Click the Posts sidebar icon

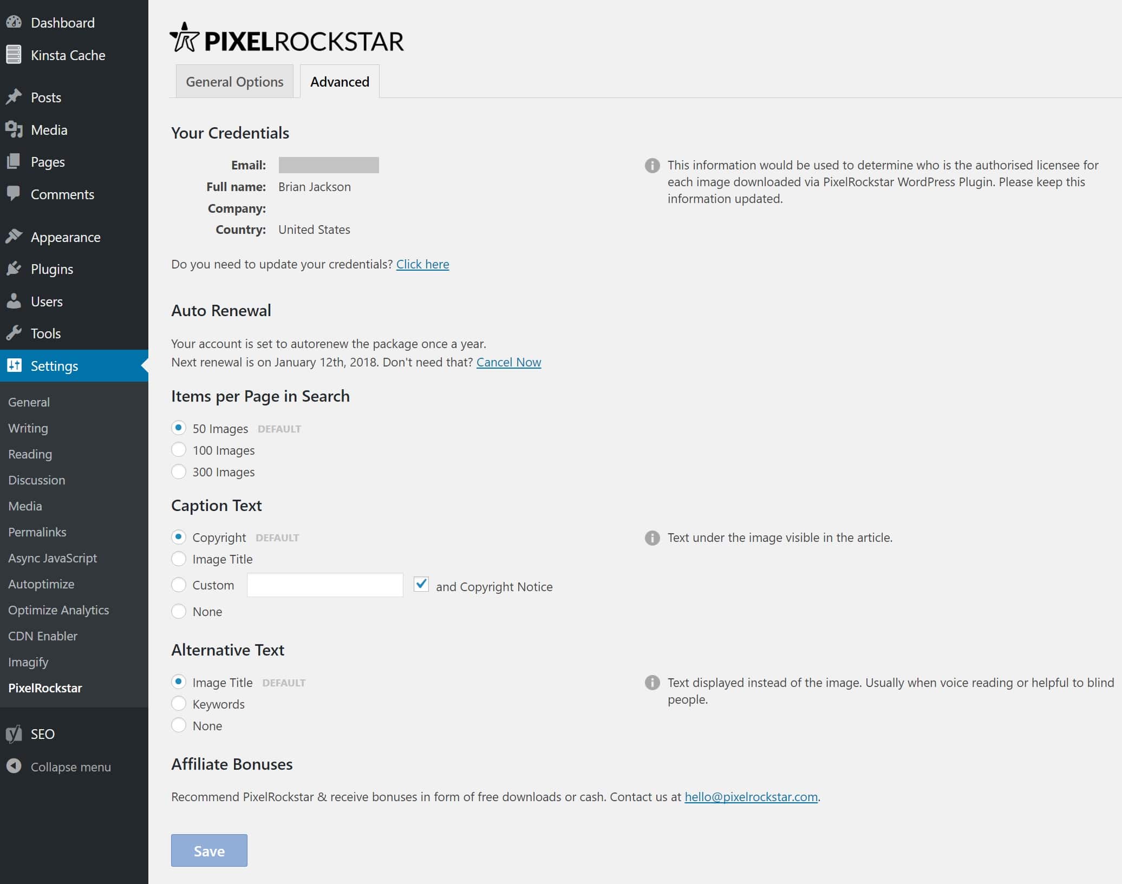tap(15, 96)
